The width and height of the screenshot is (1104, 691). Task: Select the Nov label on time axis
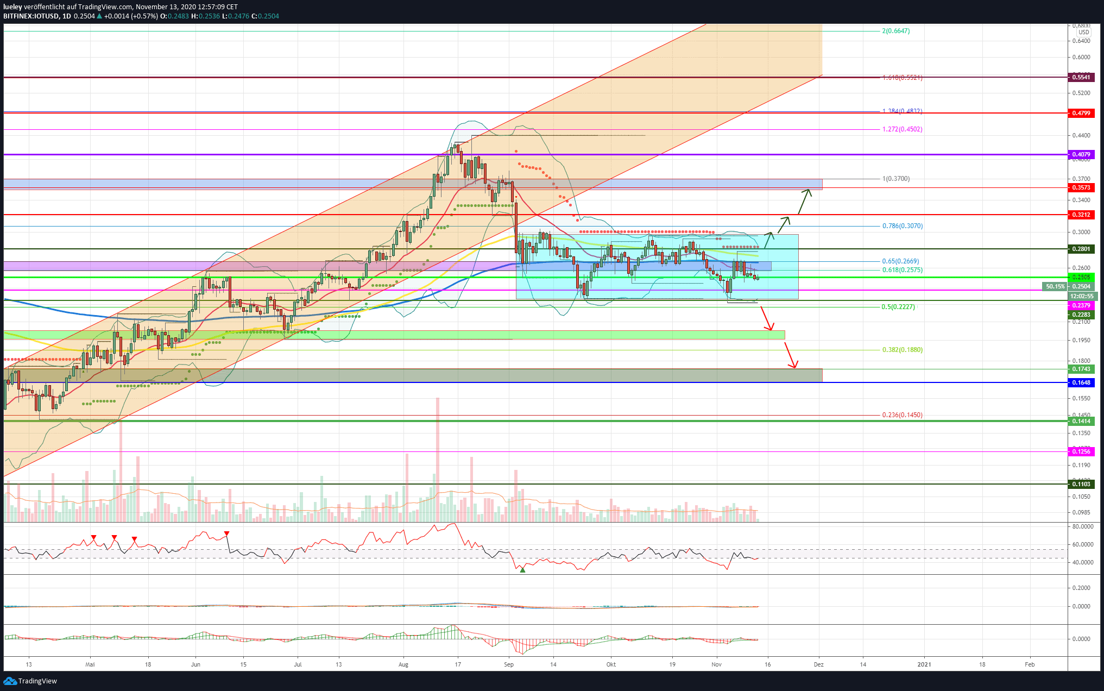[716, 664]
